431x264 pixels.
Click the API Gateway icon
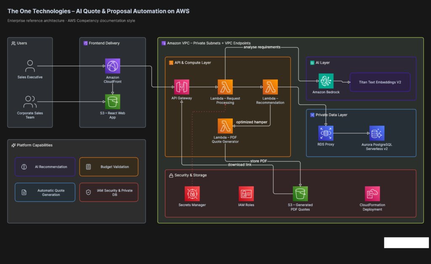pyautogui.click(x=182, y=87)
